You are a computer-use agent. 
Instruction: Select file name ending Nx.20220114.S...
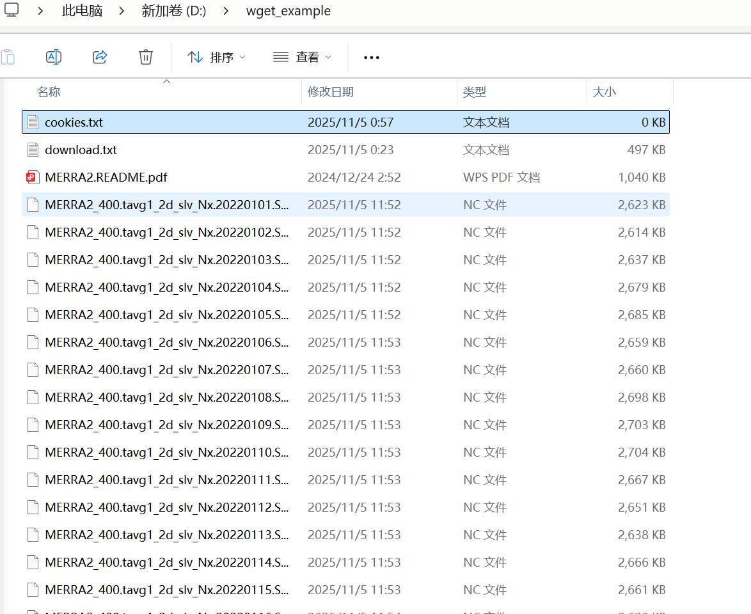coord(167,563)
